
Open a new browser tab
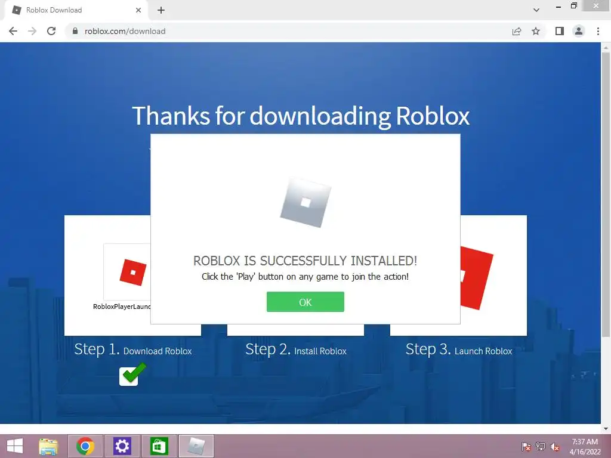(161, 10)
